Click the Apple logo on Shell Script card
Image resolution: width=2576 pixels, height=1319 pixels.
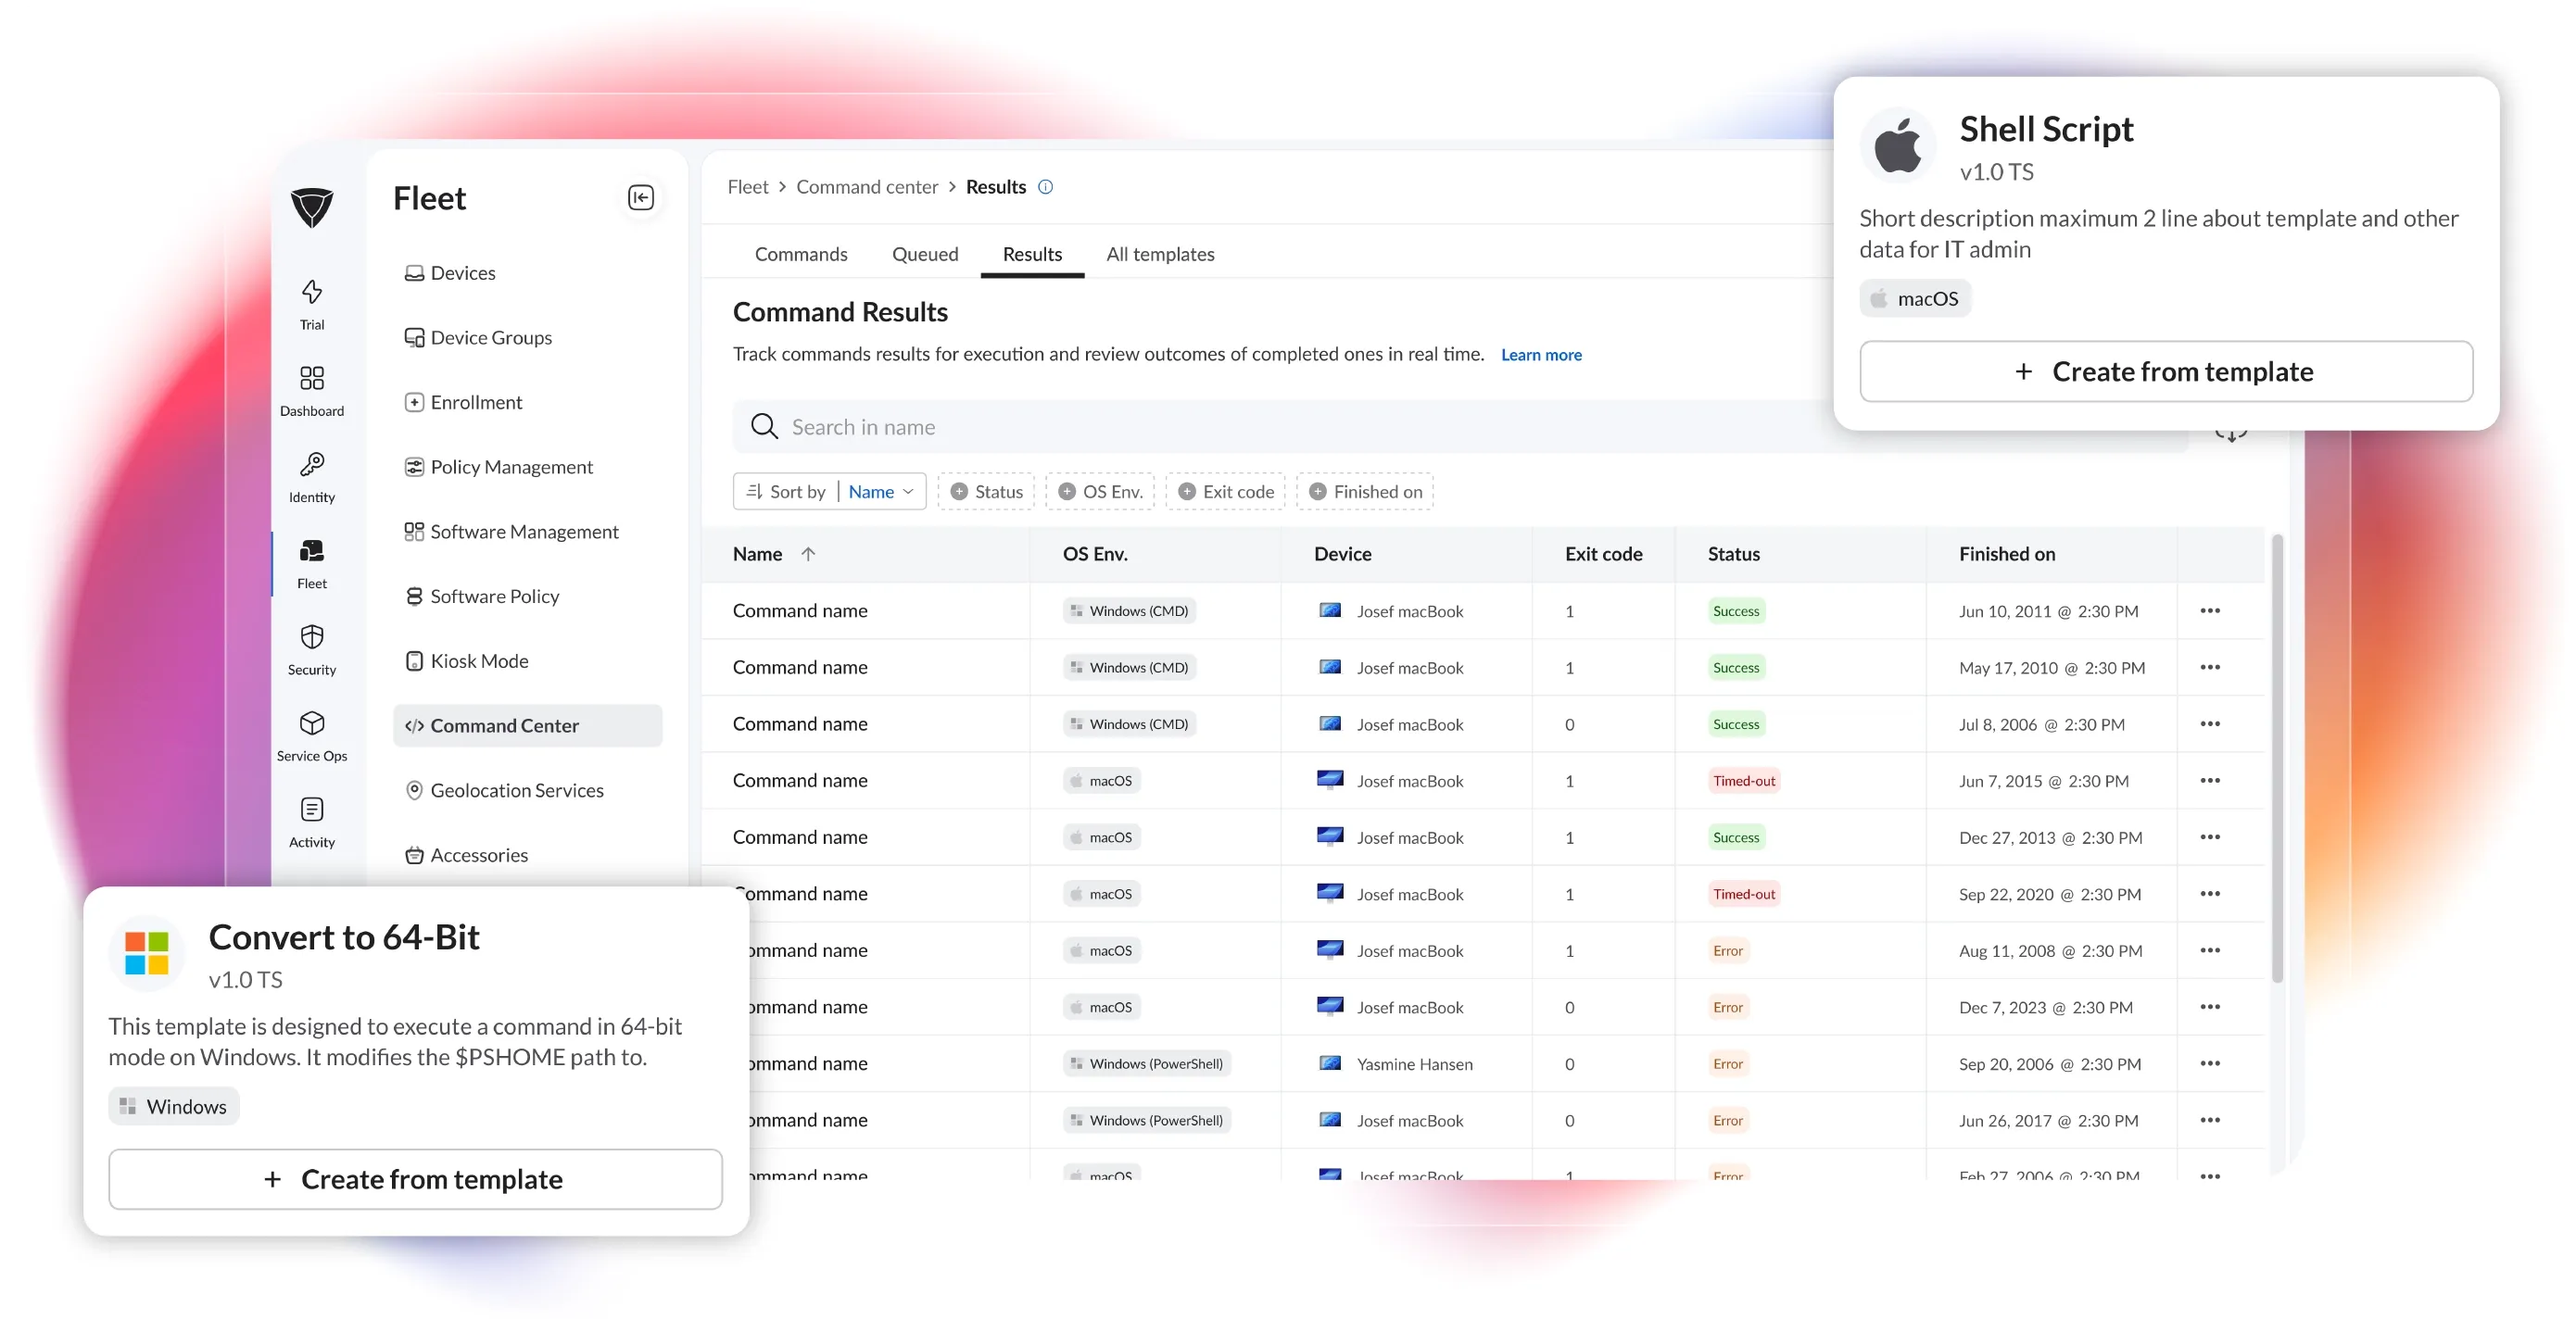1897,146
